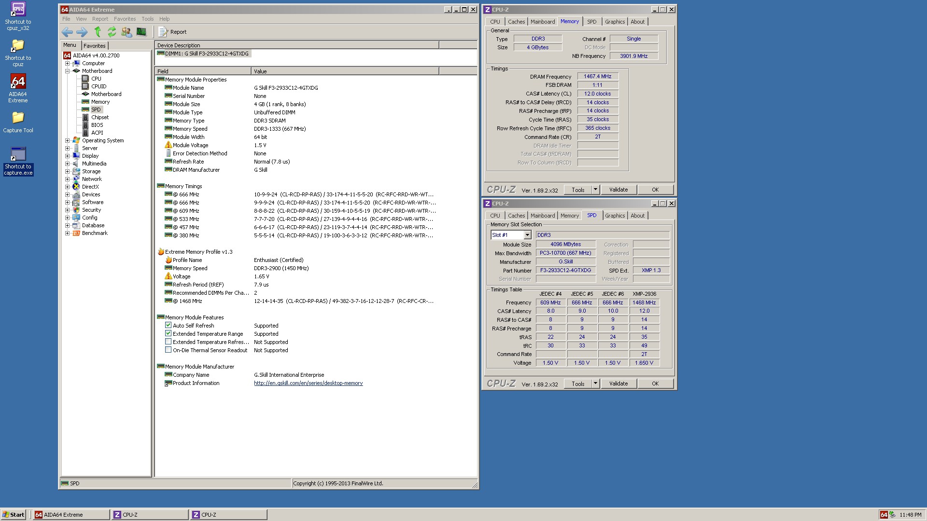Viewport: 927px width, 521px height.
Task: Open the Mainboard tab in top CPU-Z
Action: point(542,22)
